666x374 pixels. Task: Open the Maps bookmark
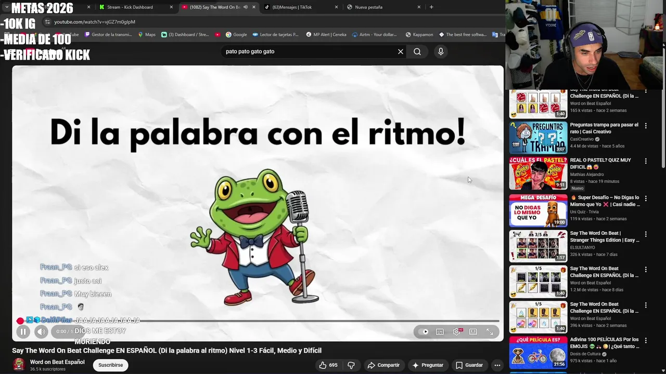pyautogui.click(x=147, y=35)
